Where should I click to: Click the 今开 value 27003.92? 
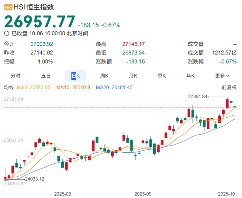point(42,44)
